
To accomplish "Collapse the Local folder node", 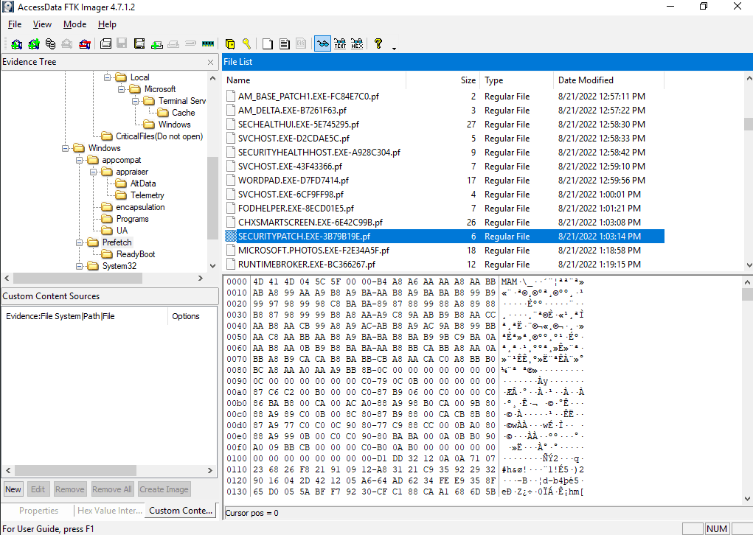I will click(108, 77).
